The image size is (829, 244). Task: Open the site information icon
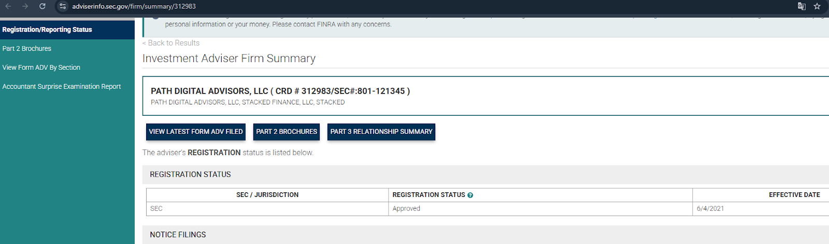click(x=63, y=6)
